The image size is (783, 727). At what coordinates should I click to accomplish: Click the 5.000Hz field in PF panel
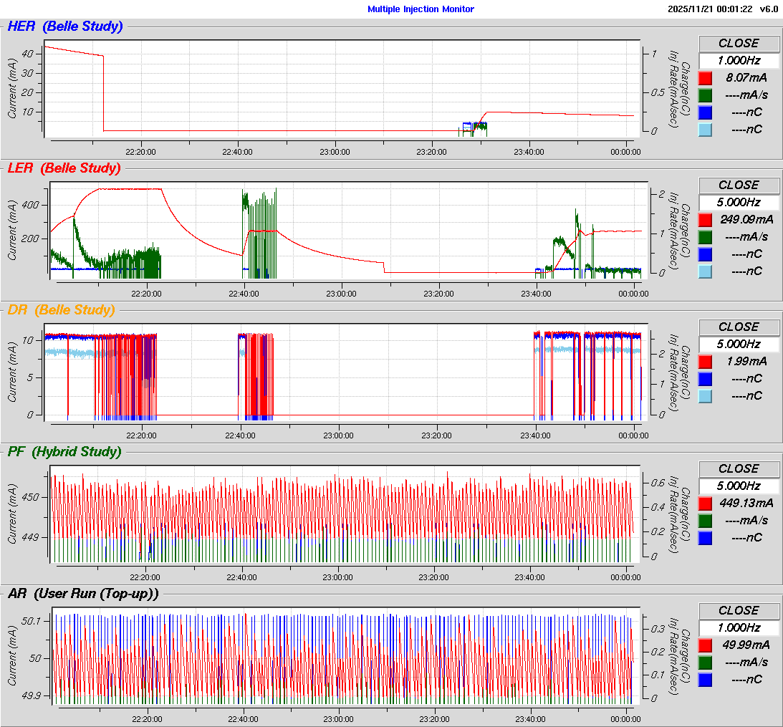tap(739, 486)
